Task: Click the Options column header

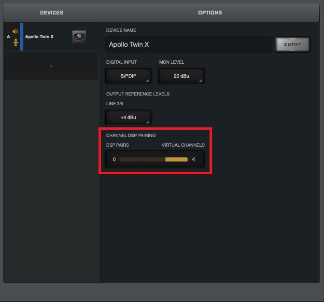Action: (210, 13)
